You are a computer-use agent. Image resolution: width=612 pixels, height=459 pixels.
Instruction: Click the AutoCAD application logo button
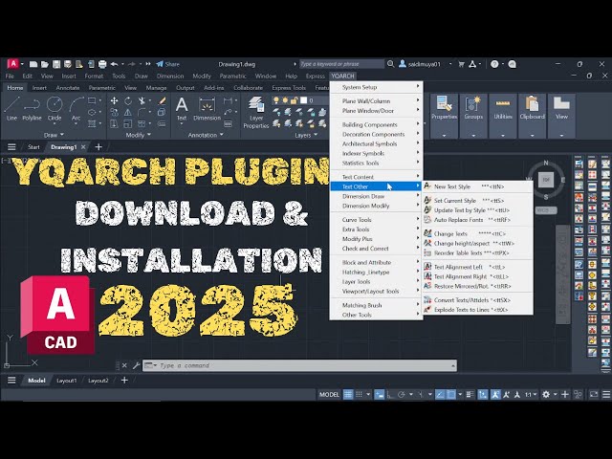coord(12,64)
